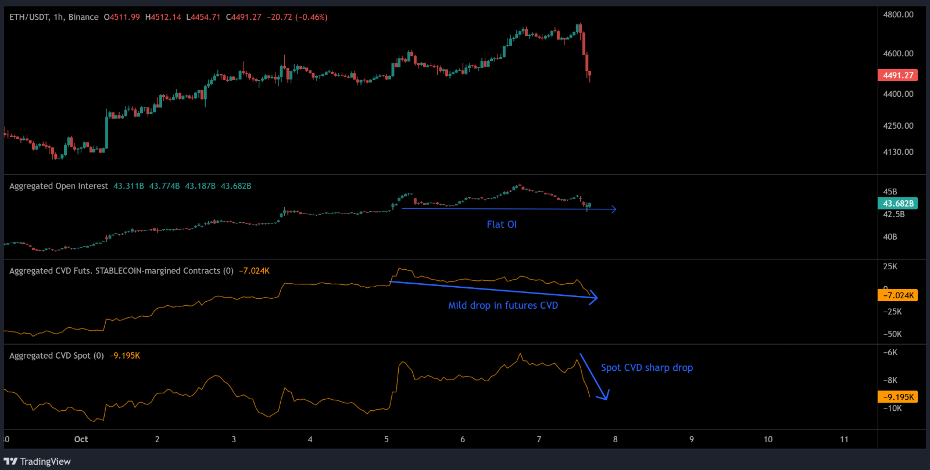
Task: Click the orange -7.024K futures CVD tag
Action: pos(897,295)
